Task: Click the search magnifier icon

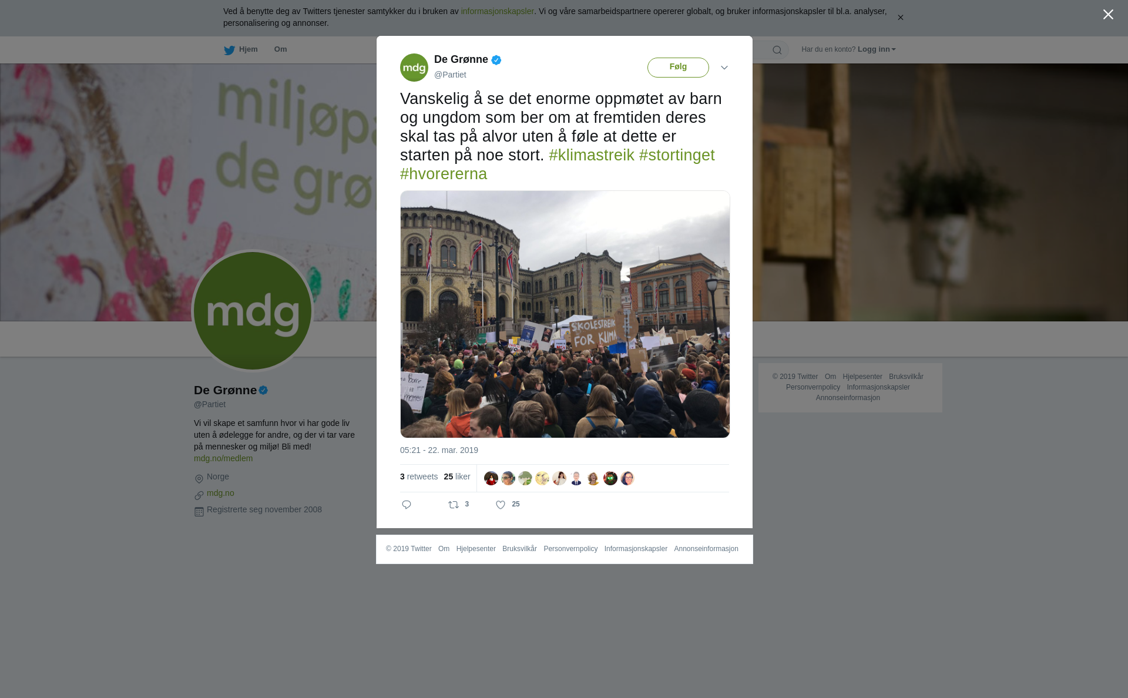Action: 777,50
